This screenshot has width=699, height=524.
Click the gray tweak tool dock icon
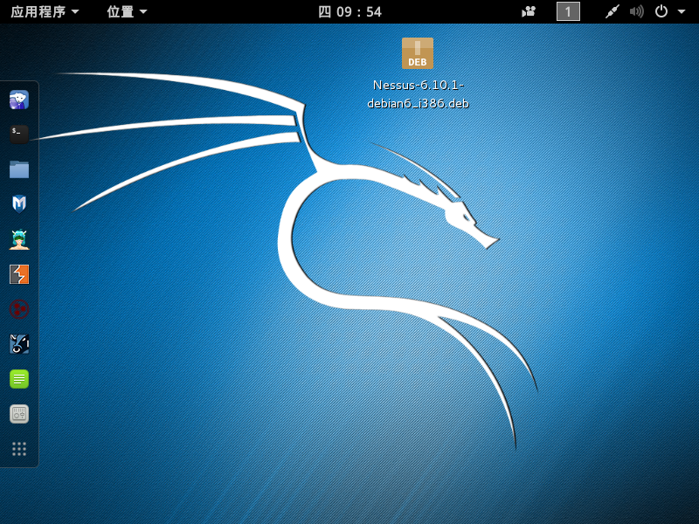[x=19, y=414]
